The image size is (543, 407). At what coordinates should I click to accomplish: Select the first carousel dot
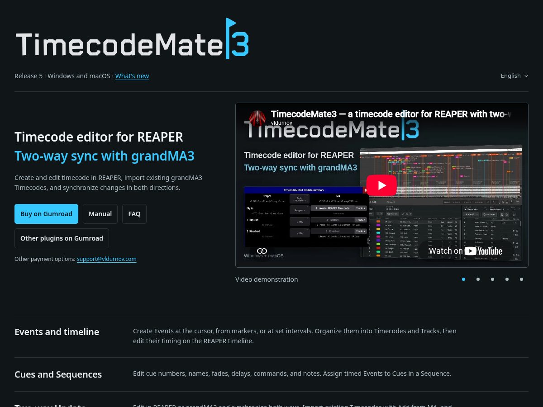coord(463,279)
